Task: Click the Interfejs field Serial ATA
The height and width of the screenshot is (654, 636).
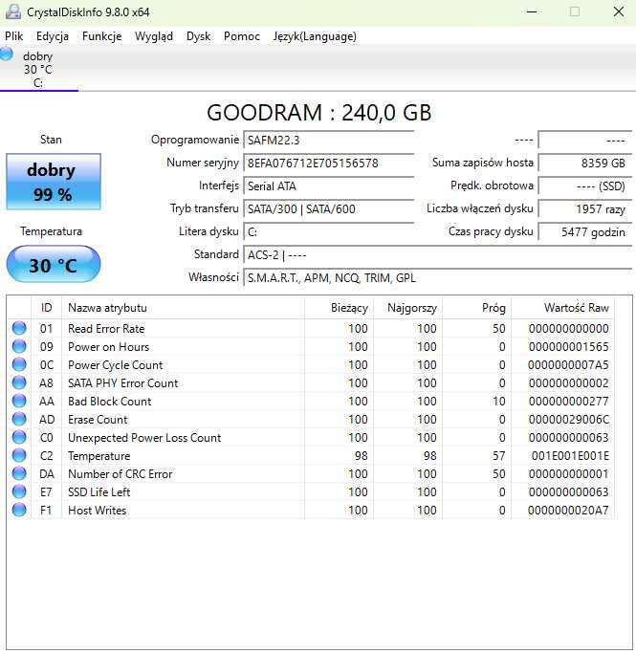Action: point(329,186)
